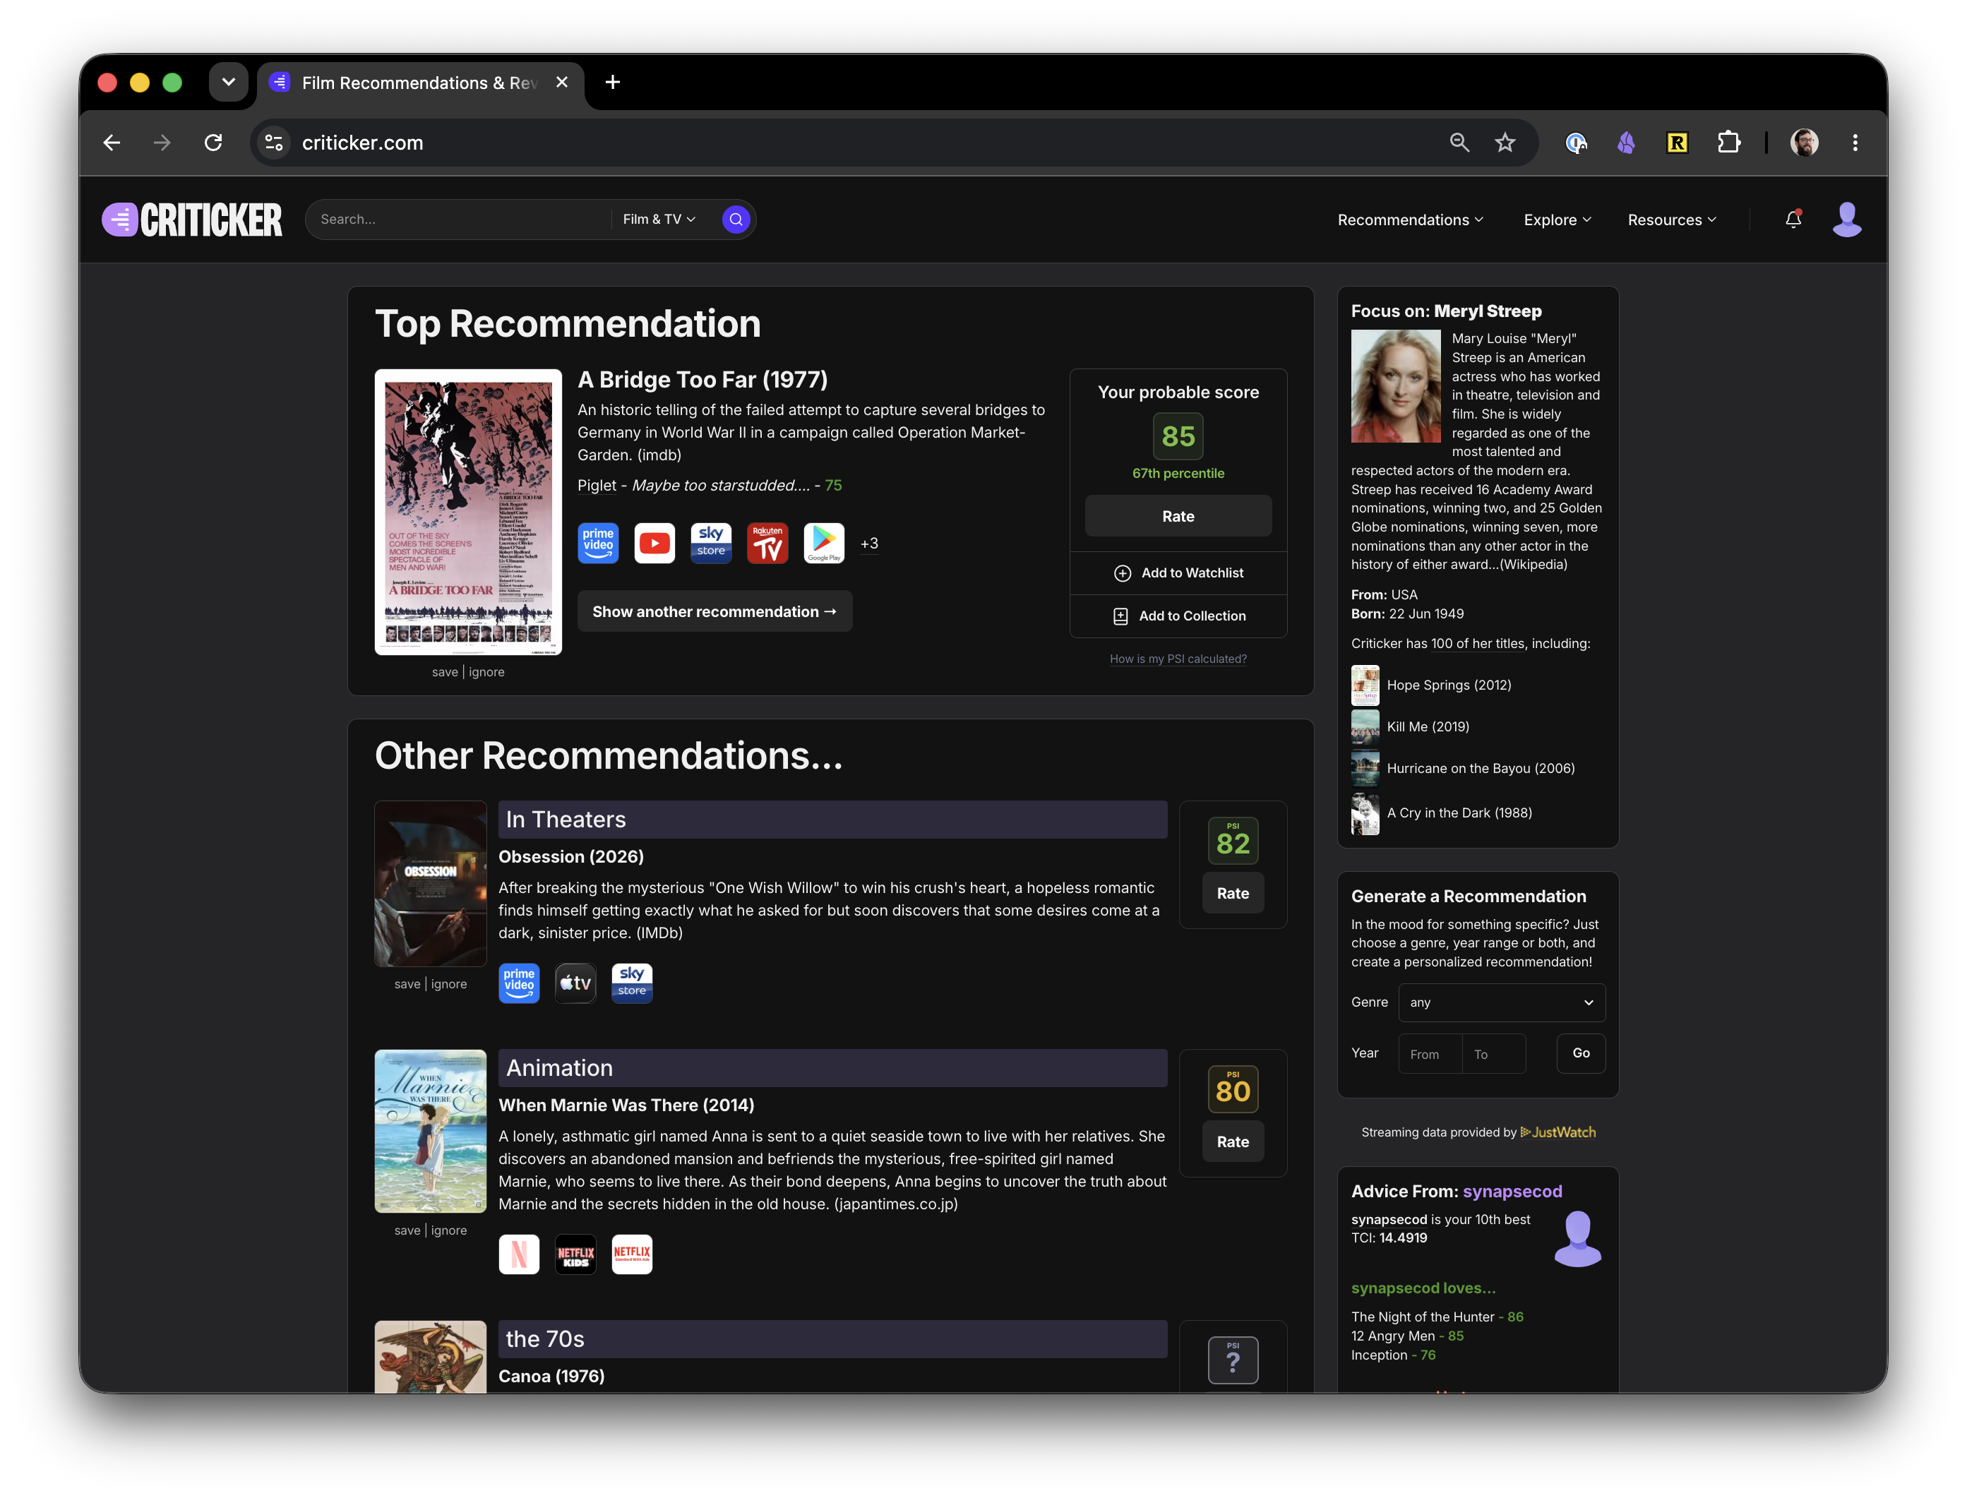Click Go to generate a recommendation
Screen dimensions: 1967x1498
click(1580, 1053)
